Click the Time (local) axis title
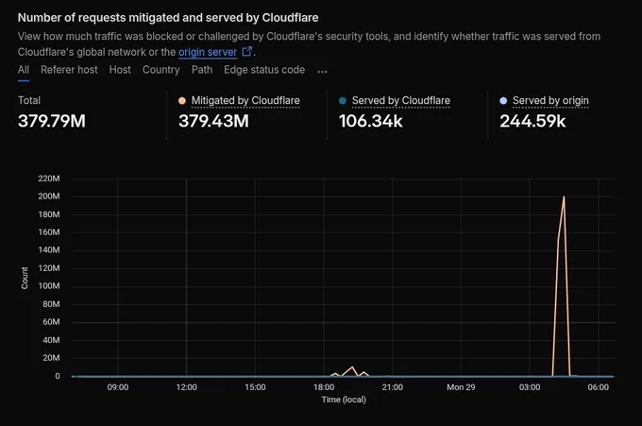The width and height of the screenshot is (642, 426). [344, 400]
